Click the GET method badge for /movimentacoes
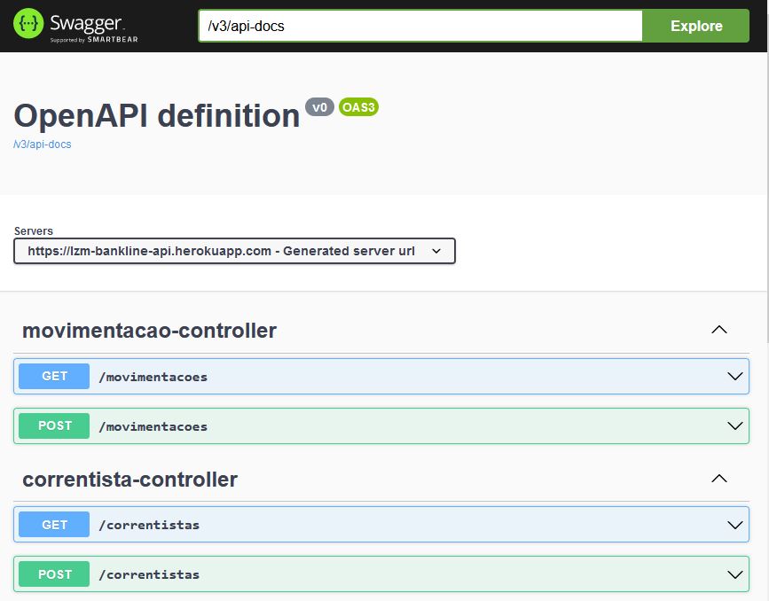 coord(54,376)
